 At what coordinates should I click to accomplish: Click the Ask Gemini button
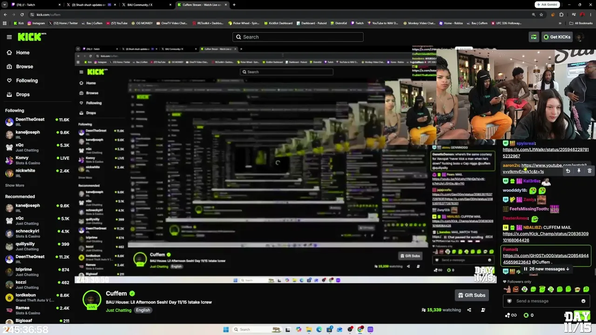(x=547, y=5)
